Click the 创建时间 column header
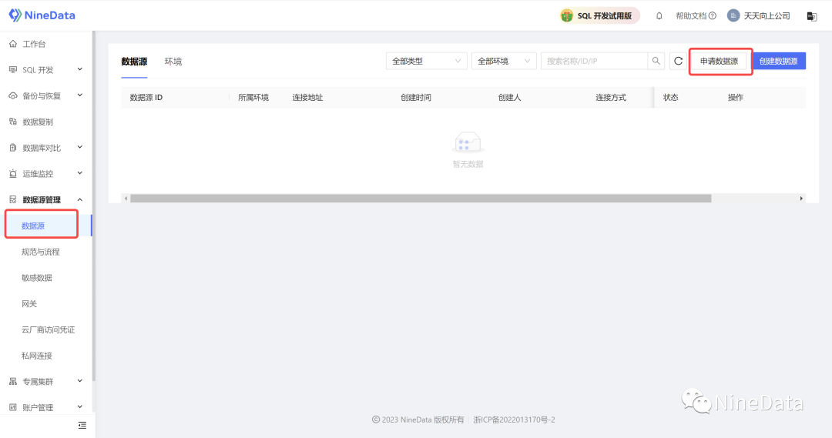 [x=416, y=98]
